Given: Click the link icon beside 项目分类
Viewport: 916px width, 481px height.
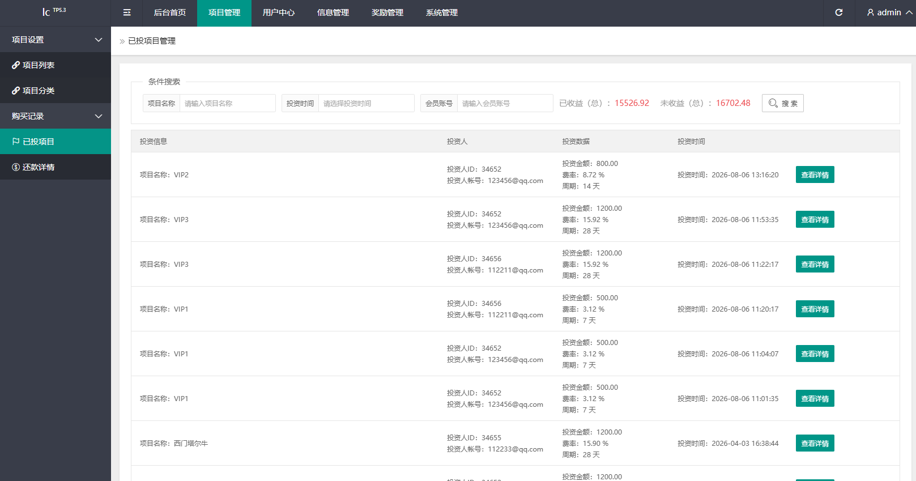Looking at the screenshot, I should (16, 91).
